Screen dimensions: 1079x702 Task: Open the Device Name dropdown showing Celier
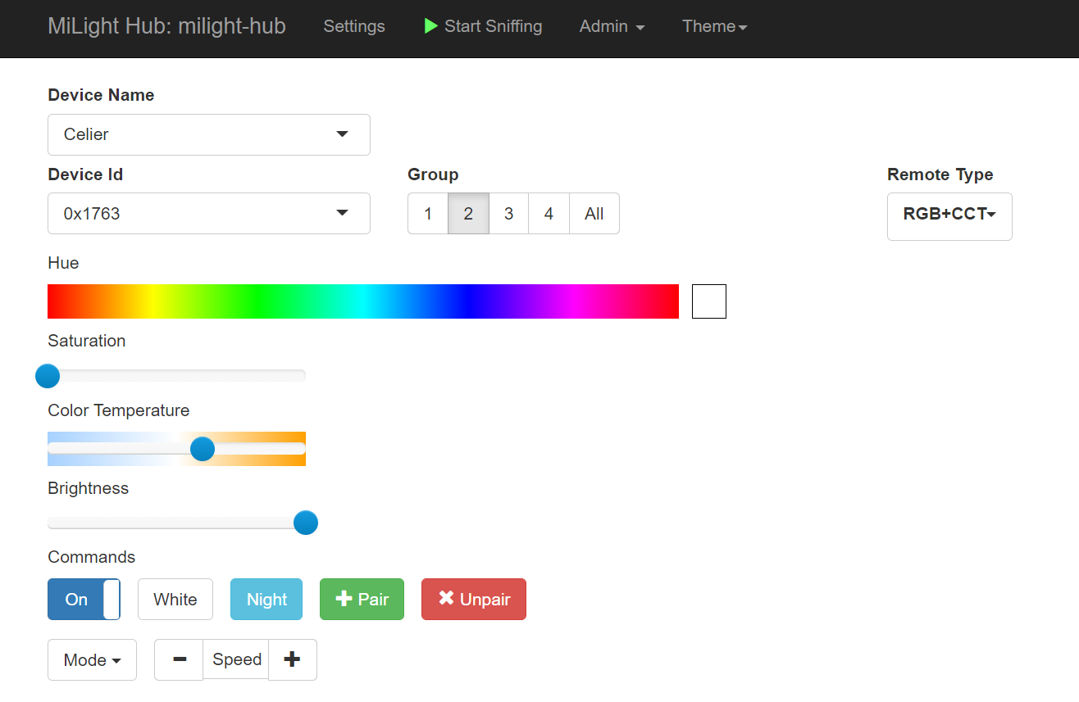[x=209, y=134]
